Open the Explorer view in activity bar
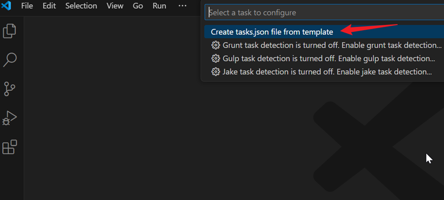 coord(9,31)
